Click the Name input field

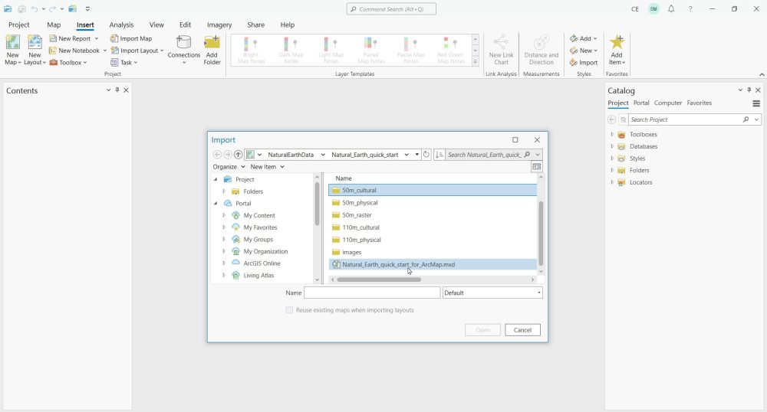coord(372,293)
